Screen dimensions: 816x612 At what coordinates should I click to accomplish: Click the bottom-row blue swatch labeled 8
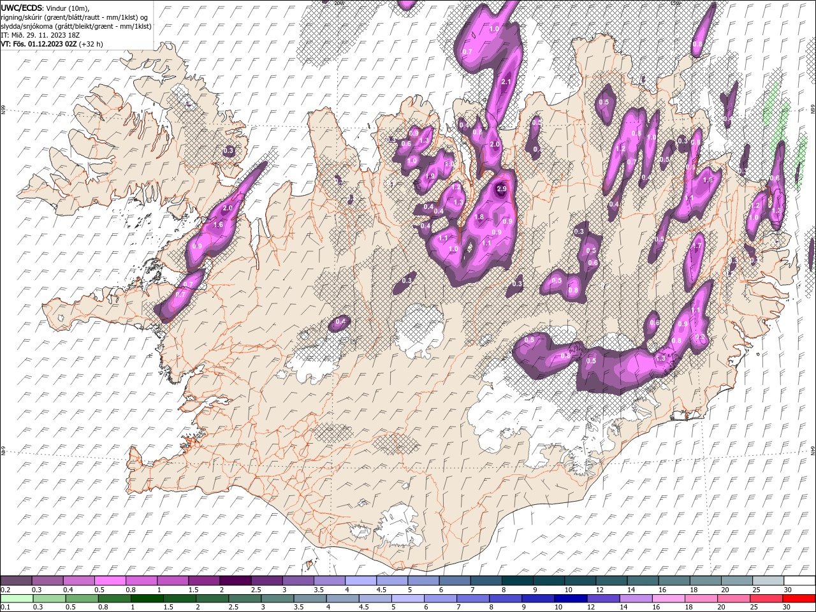pyautogui.click(x=505, y=599)
